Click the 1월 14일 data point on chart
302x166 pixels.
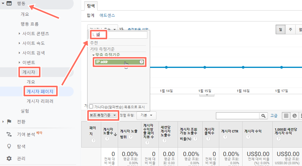(166, 67)
